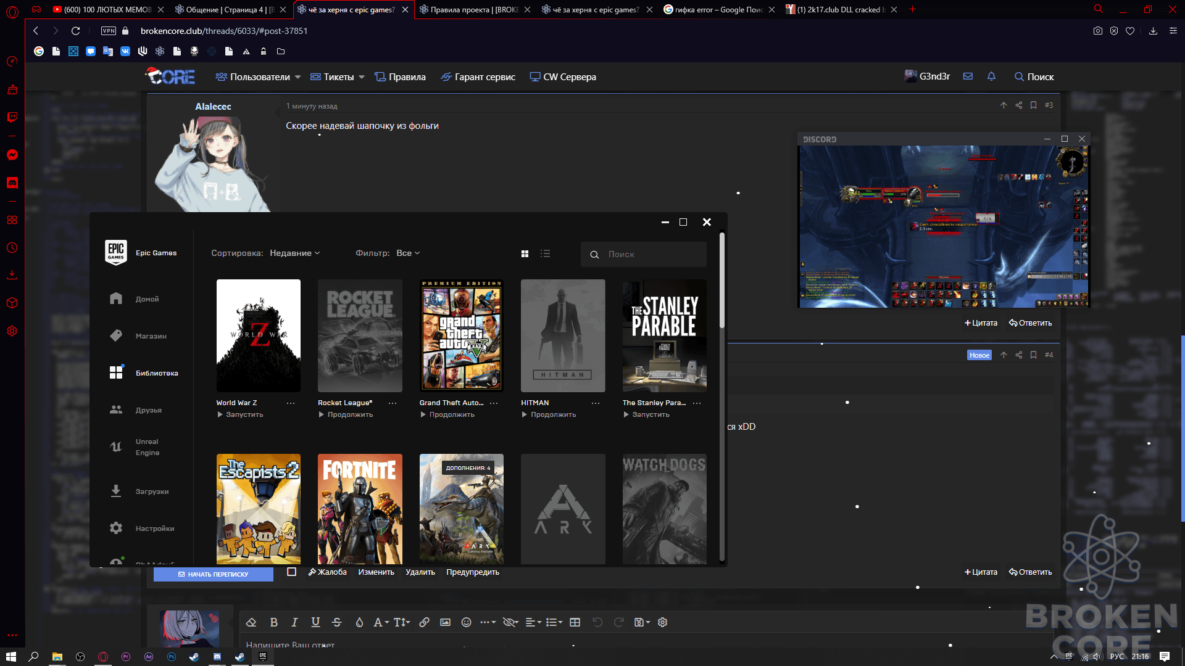Image resolution: width=1185 pixels, height=666 pixels.
Task: Open Windows notification center
Action: 1165,657
